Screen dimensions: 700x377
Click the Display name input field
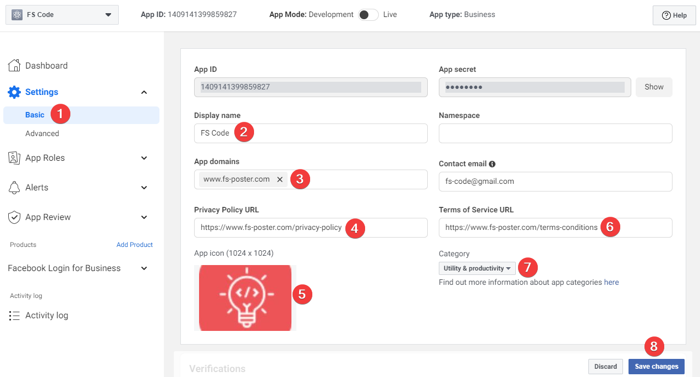click(x=311, y=133)
